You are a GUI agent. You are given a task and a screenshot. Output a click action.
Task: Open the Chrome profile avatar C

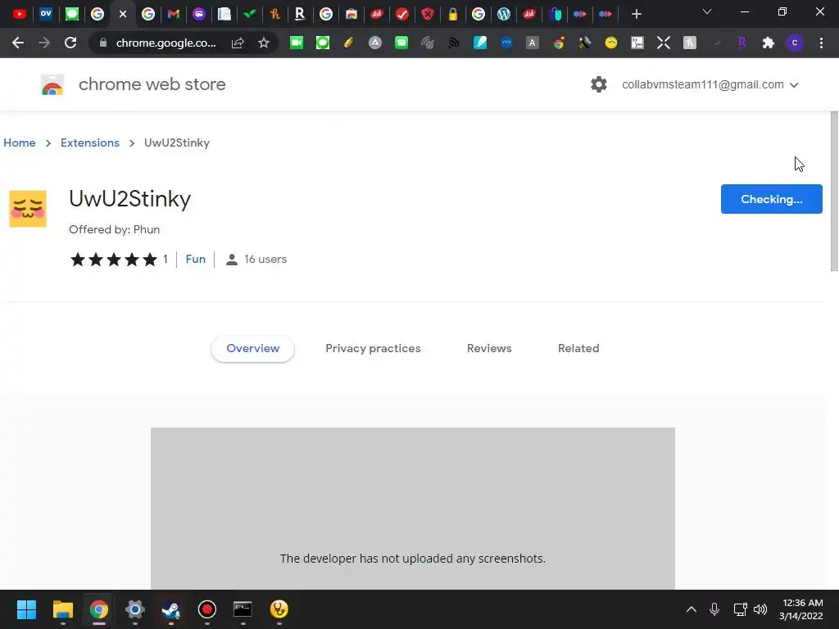click(795, 43)
